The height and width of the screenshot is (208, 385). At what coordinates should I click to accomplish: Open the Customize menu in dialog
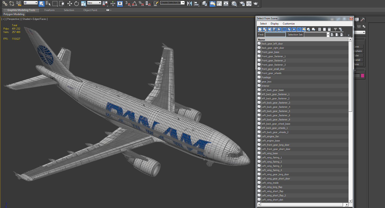pyautogui.click(x=289, y=24)
